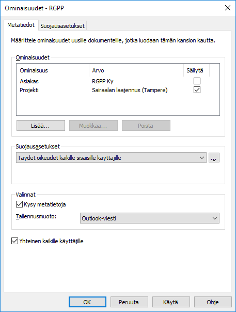Click the Poista button
This screenshot has height=312, width=236.
pos(146,126)
